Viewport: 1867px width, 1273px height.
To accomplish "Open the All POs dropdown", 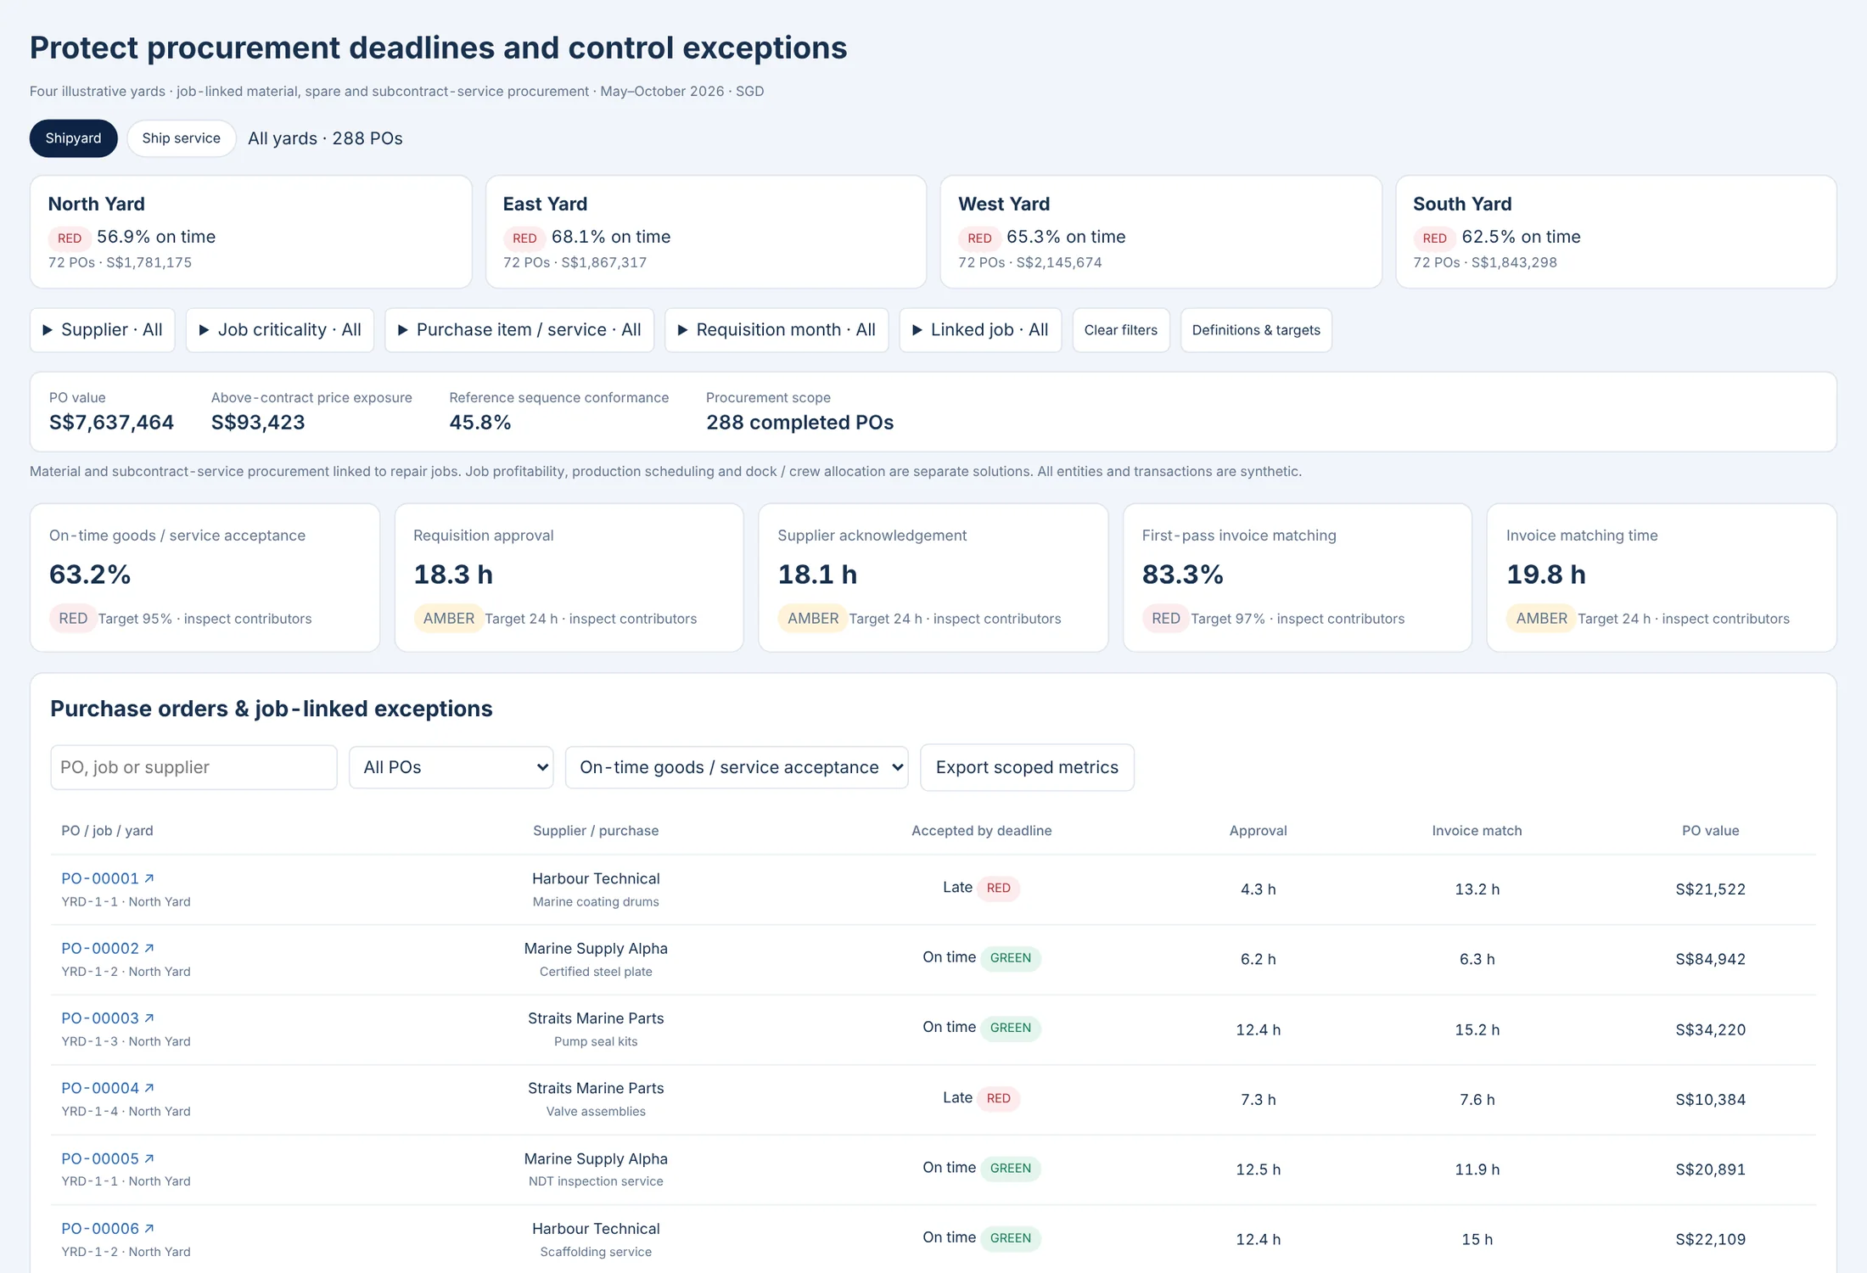I will click(x=451, y=767).
